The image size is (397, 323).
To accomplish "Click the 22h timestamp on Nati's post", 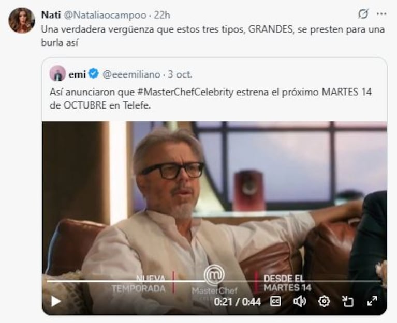I will [x=162, y=14].
